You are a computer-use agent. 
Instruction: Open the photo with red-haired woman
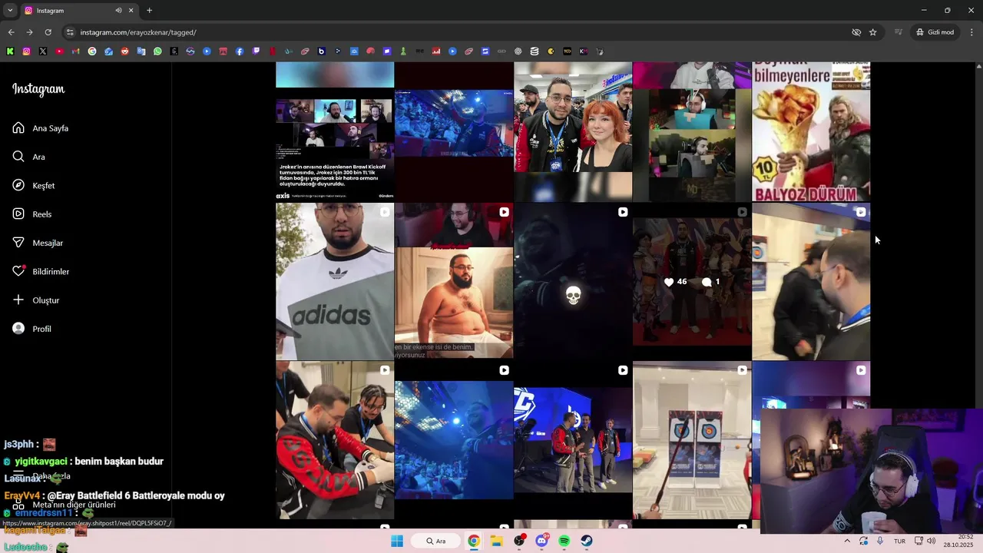point(573,131)
